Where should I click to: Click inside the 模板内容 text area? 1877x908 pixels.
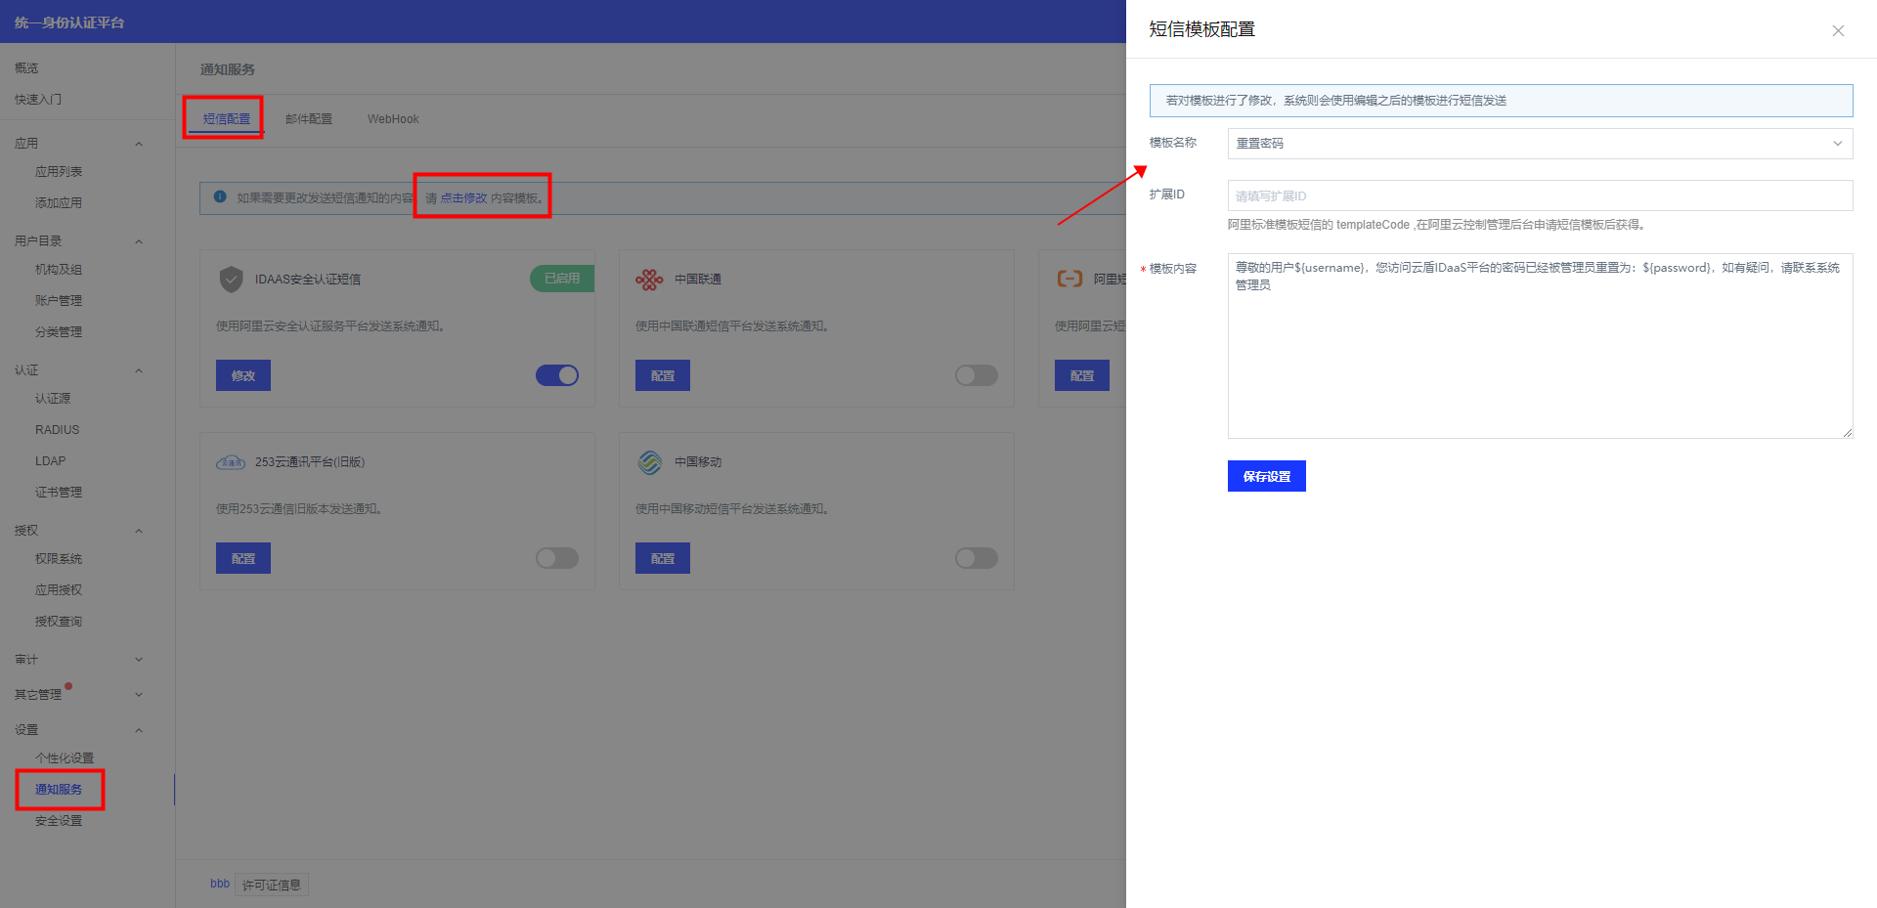coord(1540,346)
